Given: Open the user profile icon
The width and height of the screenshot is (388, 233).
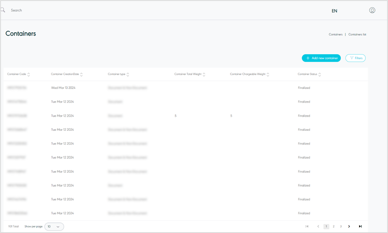Looking at the screenshot, I should point(372,10).
